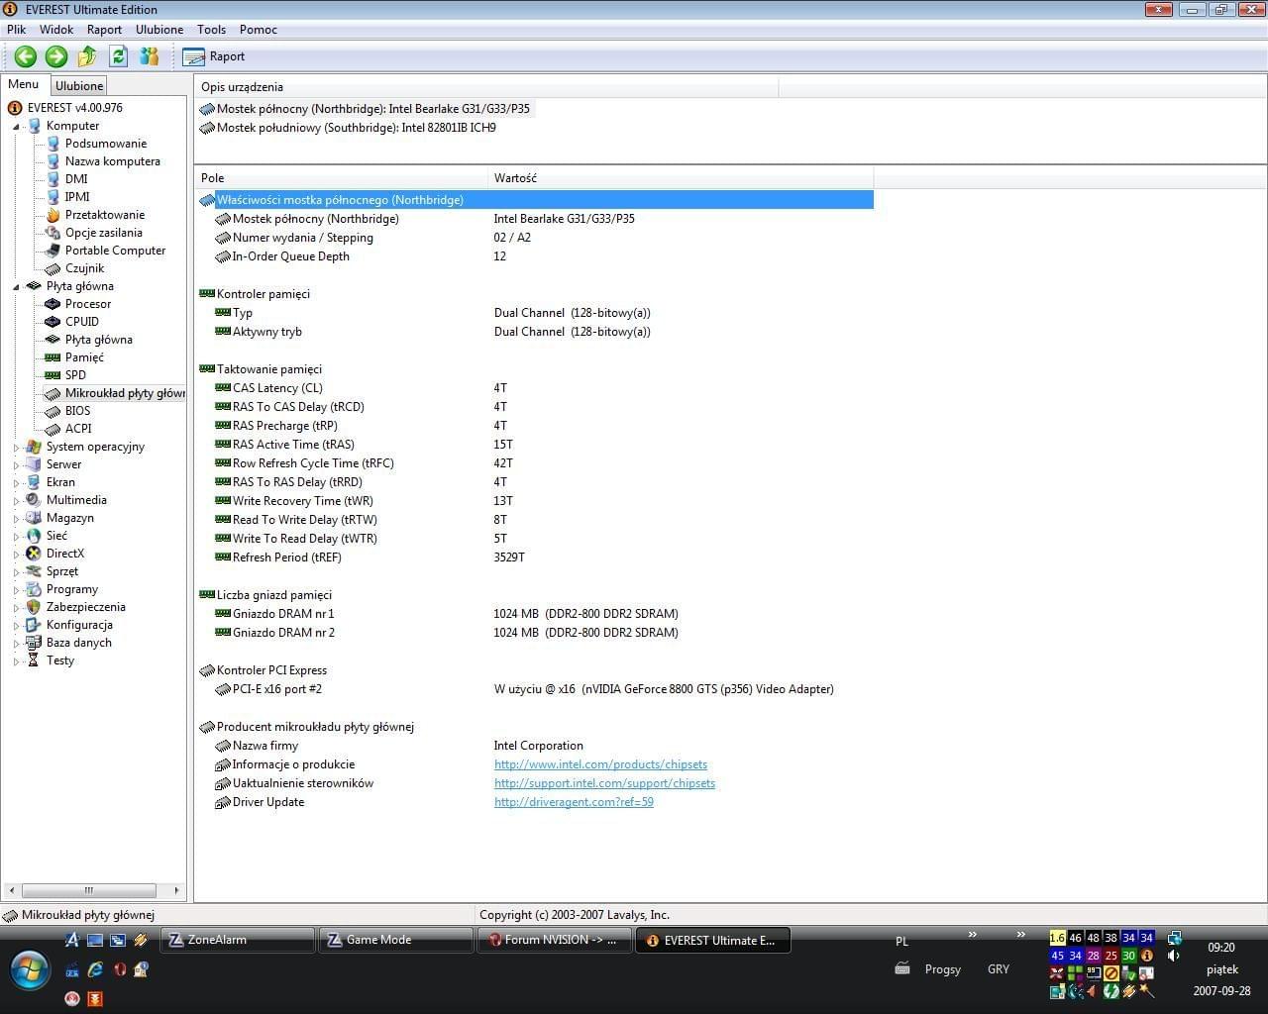Select the DMI tree item
1268x1014 pixels.
[x=76, y=179]
